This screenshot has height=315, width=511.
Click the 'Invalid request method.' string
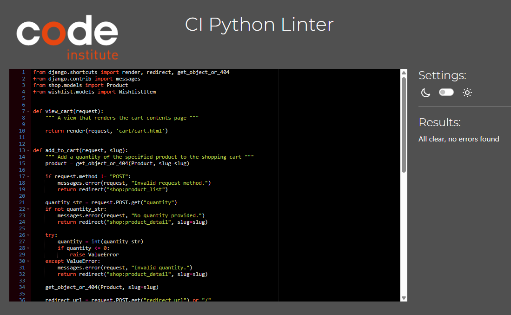point(169,183)
